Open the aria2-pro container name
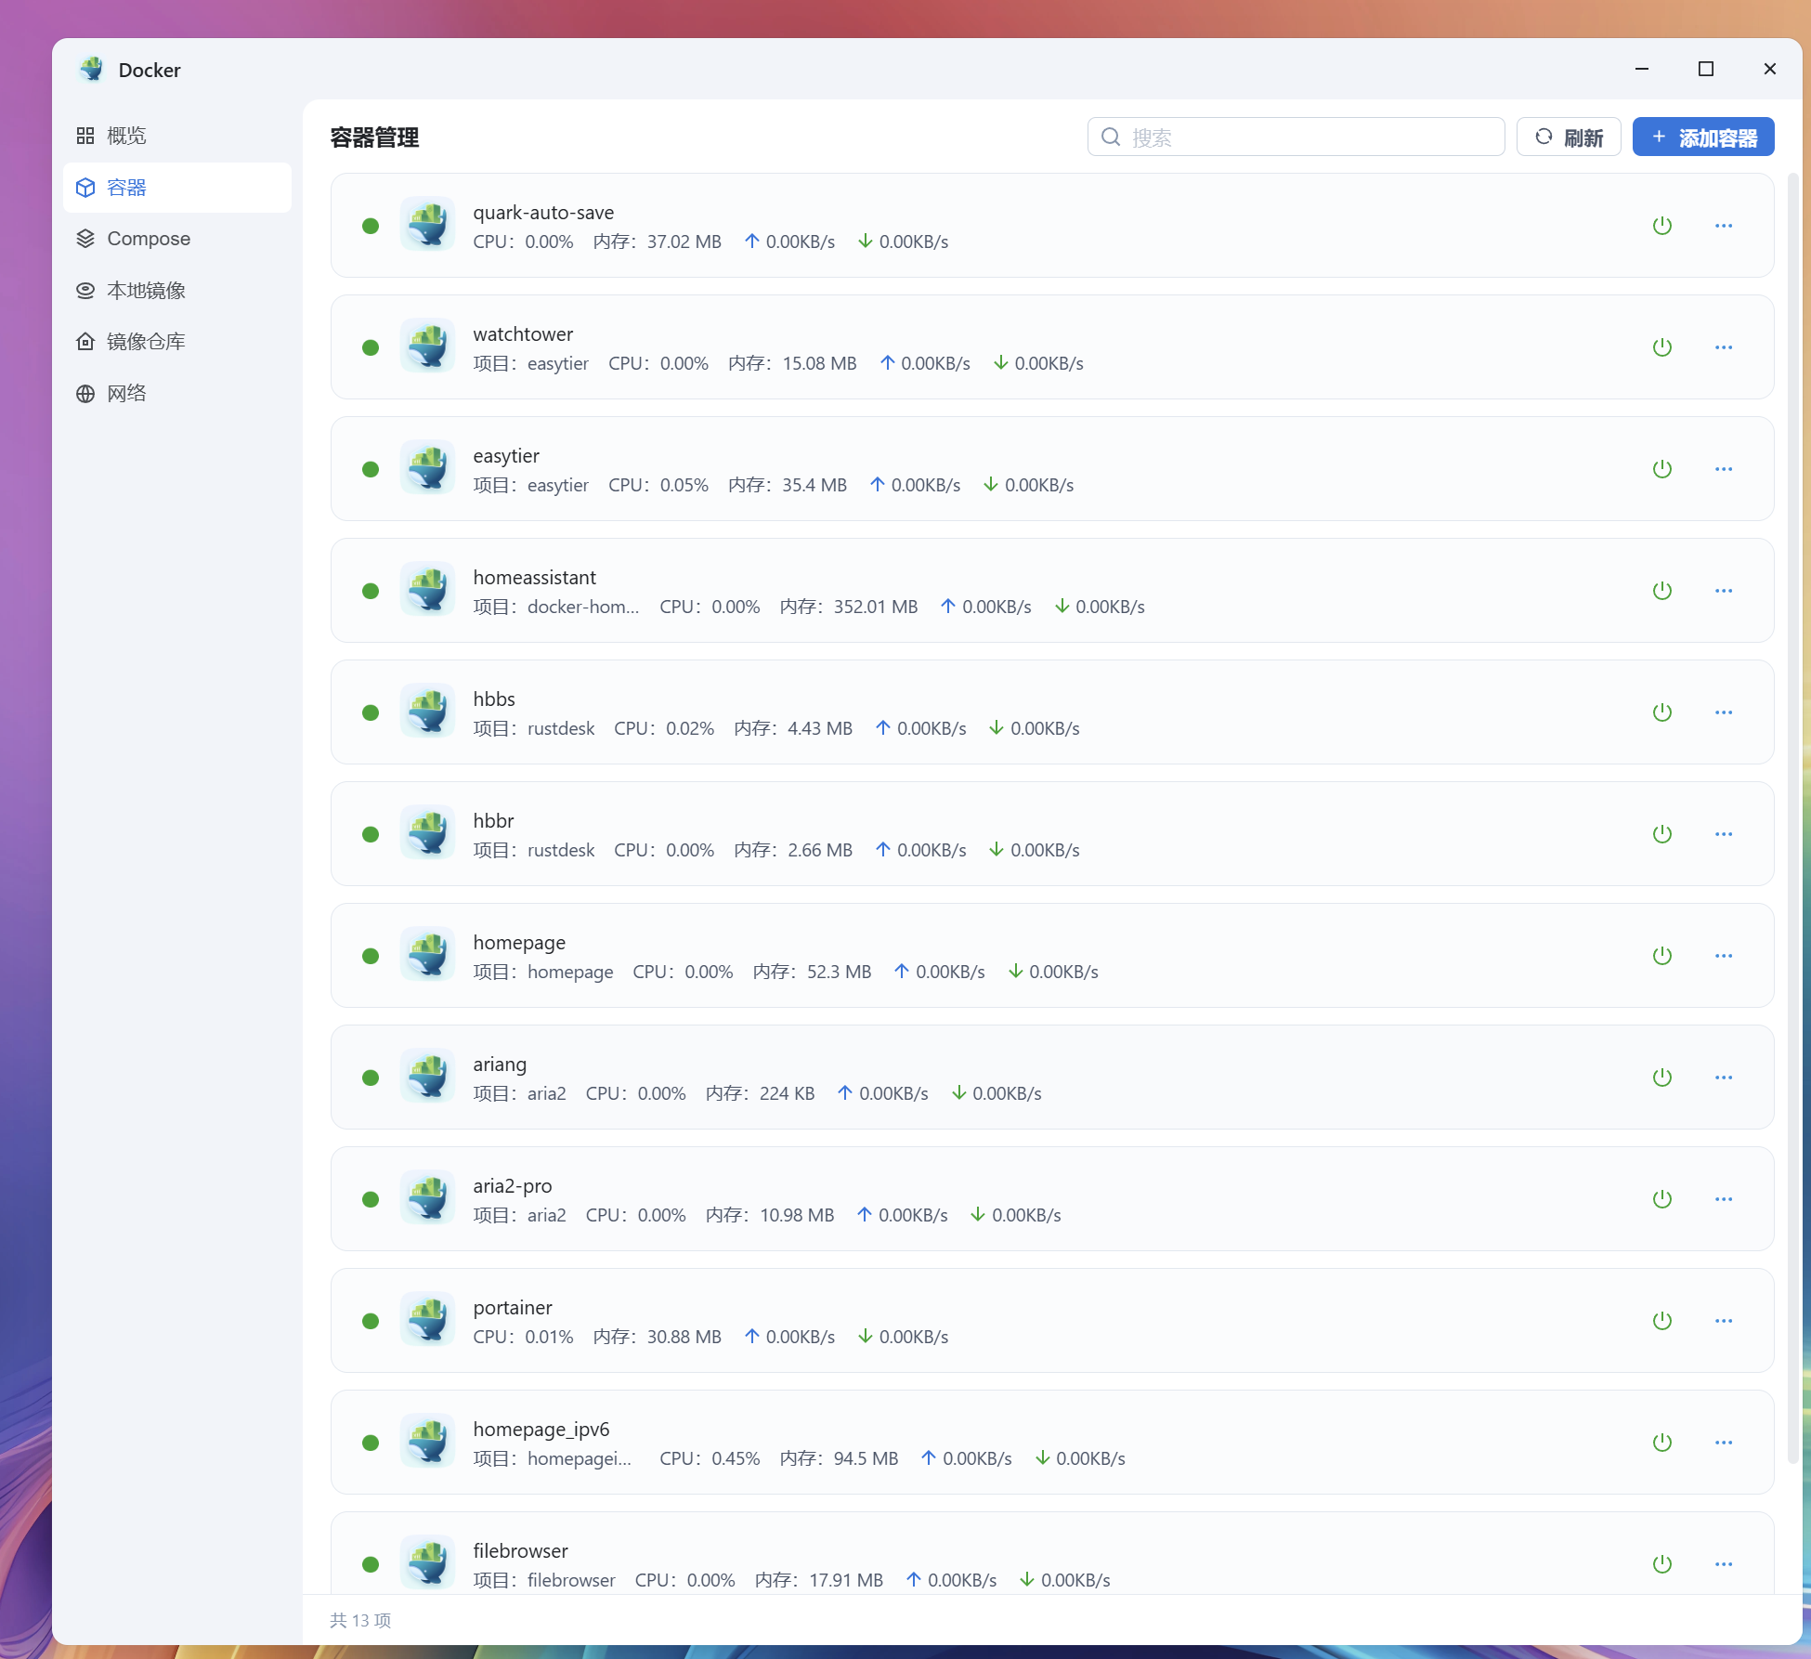 pos(513,1186)
